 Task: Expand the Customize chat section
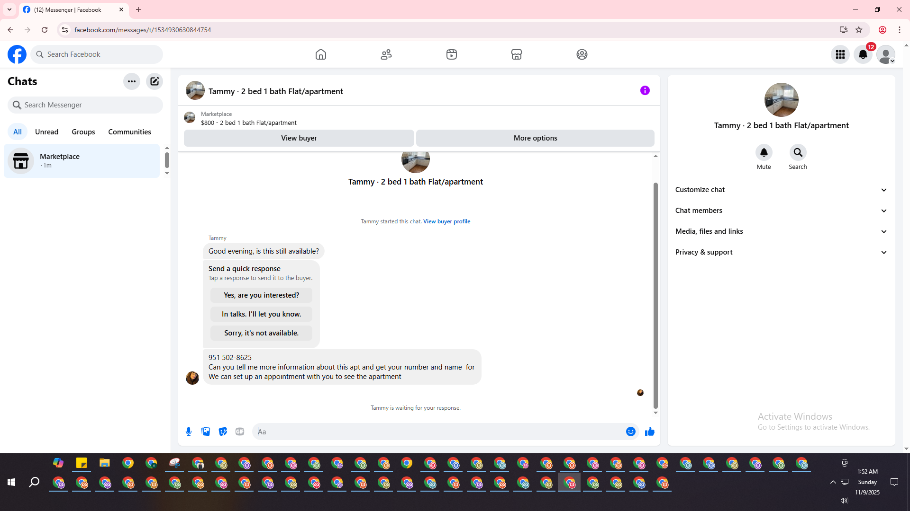coord(781,190)
